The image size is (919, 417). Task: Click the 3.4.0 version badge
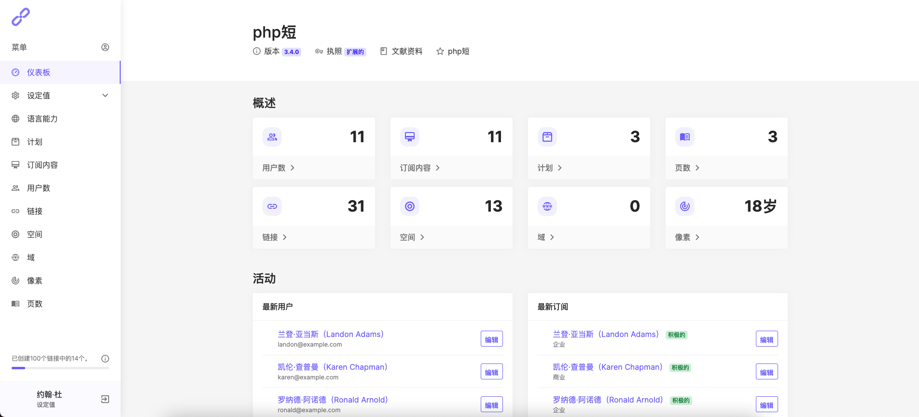292,52
